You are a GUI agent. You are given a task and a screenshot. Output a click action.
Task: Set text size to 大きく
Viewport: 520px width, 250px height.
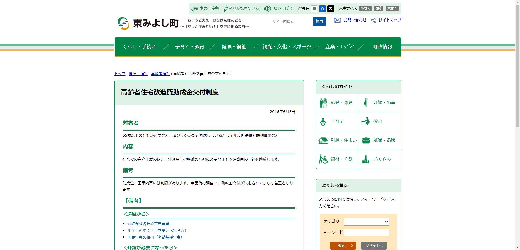pos(392,8)
